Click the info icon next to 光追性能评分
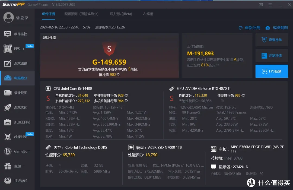The height and width of the screenshot is (190, 293). [222, 101]
